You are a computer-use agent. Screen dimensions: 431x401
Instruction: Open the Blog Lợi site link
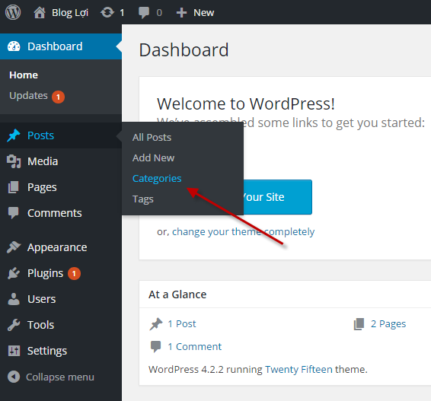(x=70, y=13)
